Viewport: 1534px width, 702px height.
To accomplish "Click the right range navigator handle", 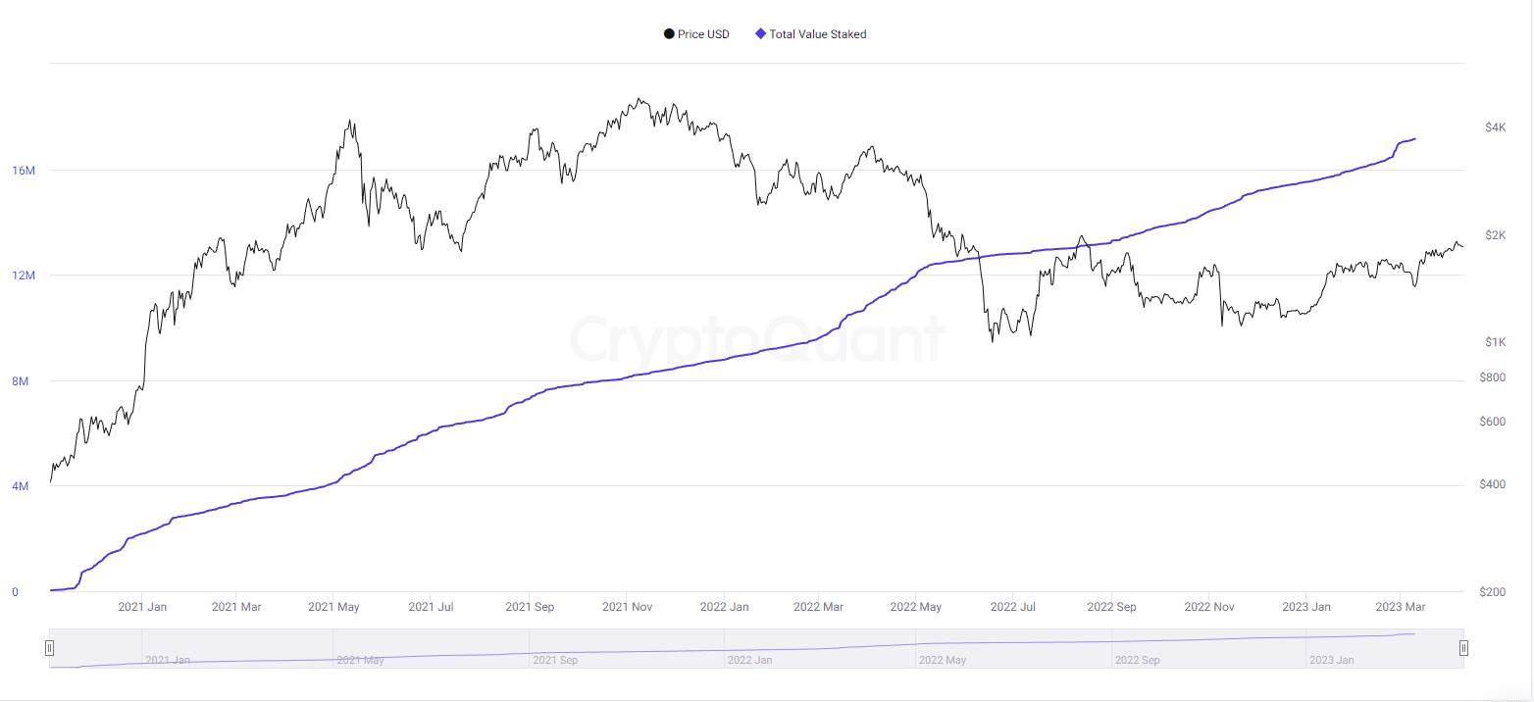I will pos(1463,648).
